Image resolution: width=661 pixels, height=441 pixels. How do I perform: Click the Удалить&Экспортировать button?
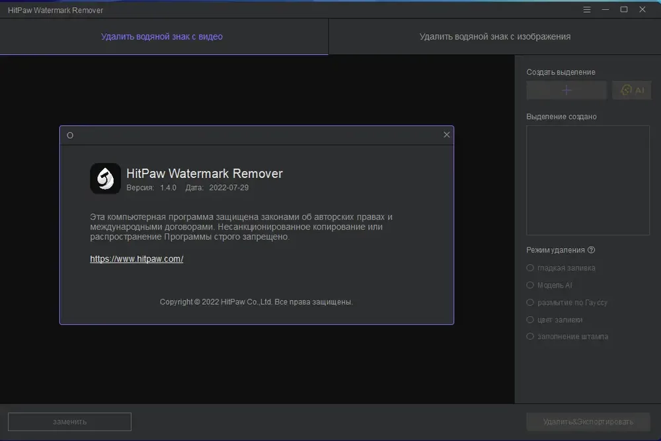tap(588, 422)
